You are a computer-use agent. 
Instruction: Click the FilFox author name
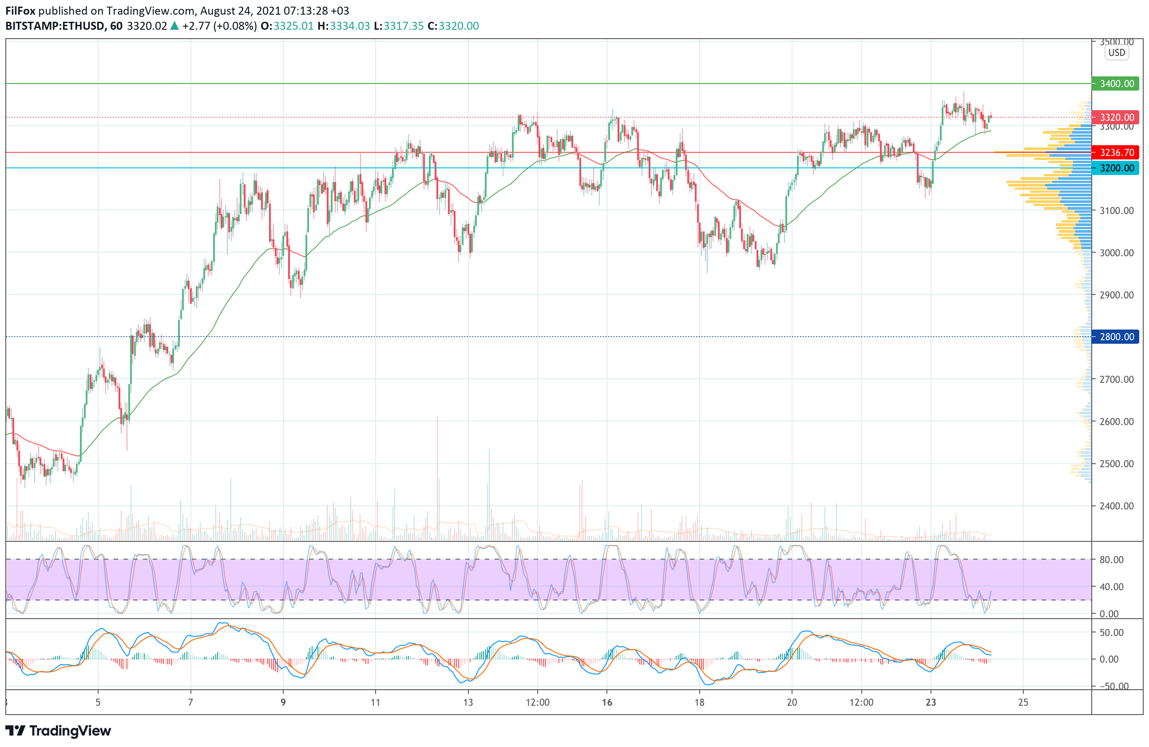(x=20, y=11)
